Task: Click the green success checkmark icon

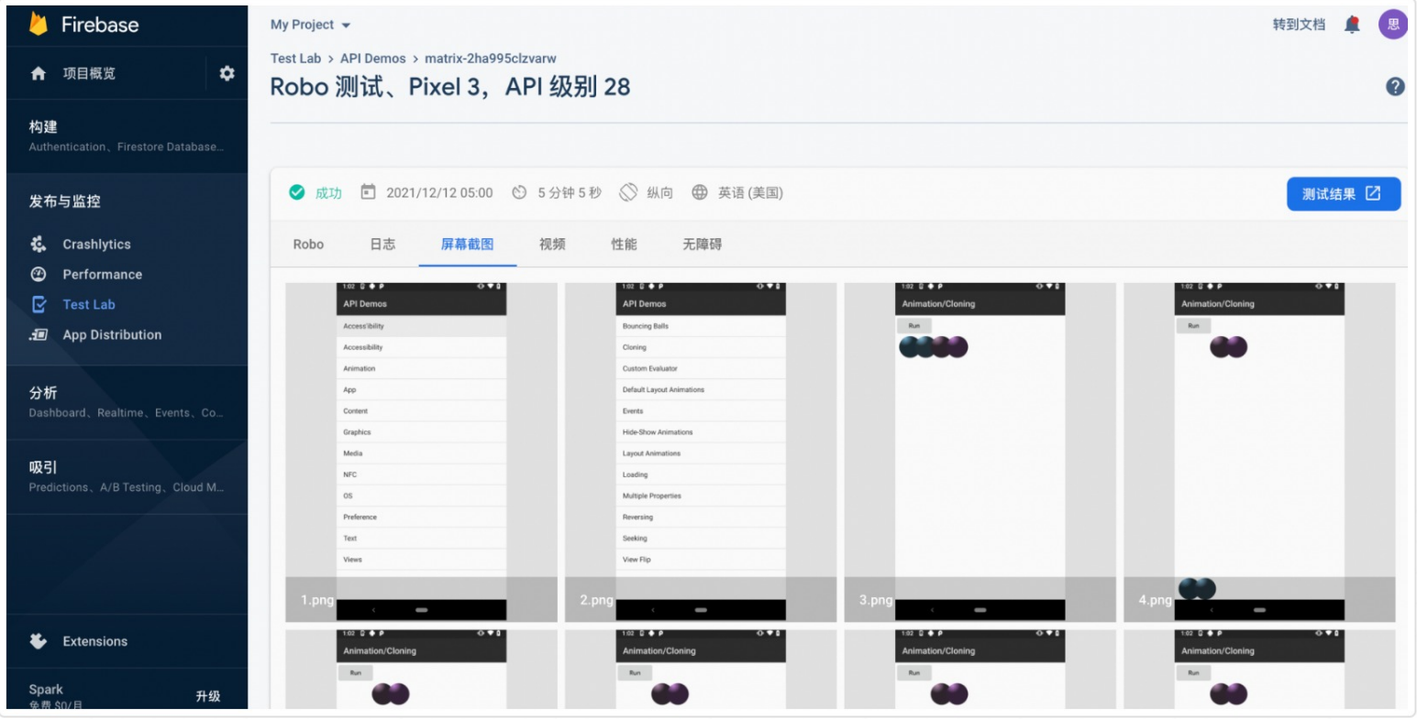Action: click(x=296, y=192)
